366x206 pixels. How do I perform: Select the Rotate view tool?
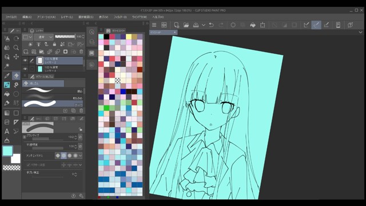click(16, 38)
